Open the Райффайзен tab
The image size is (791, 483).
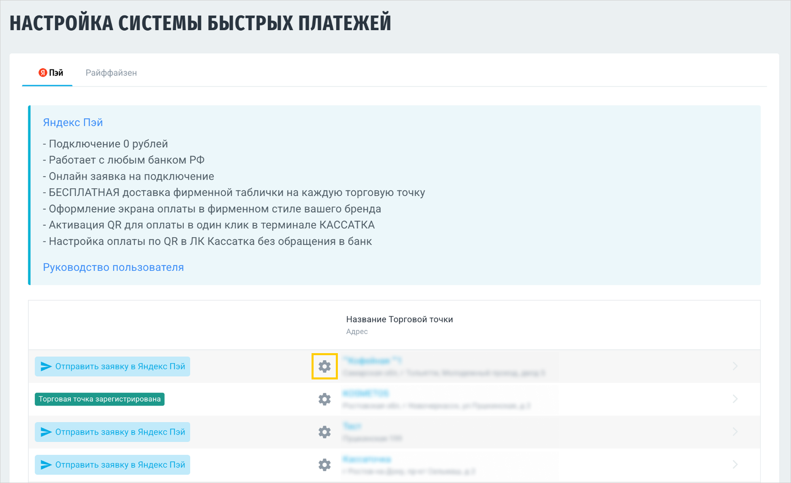(x=111, y=73)
